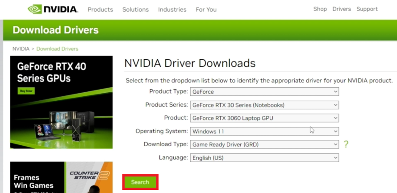397x193 pixels.
Task: Expand the Download Type dropdown
Action: [264, 144]
